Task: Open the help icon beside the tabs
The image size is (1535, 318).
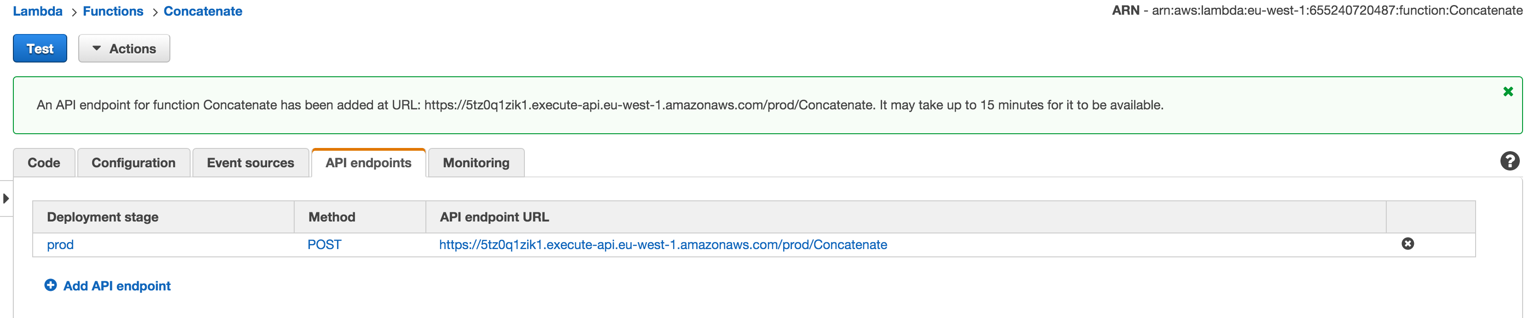Action: point(1509,159)
